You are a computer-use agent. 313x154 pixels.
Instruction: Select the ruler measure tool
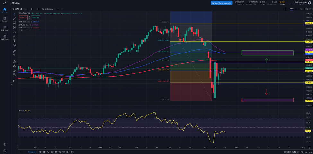14,51
